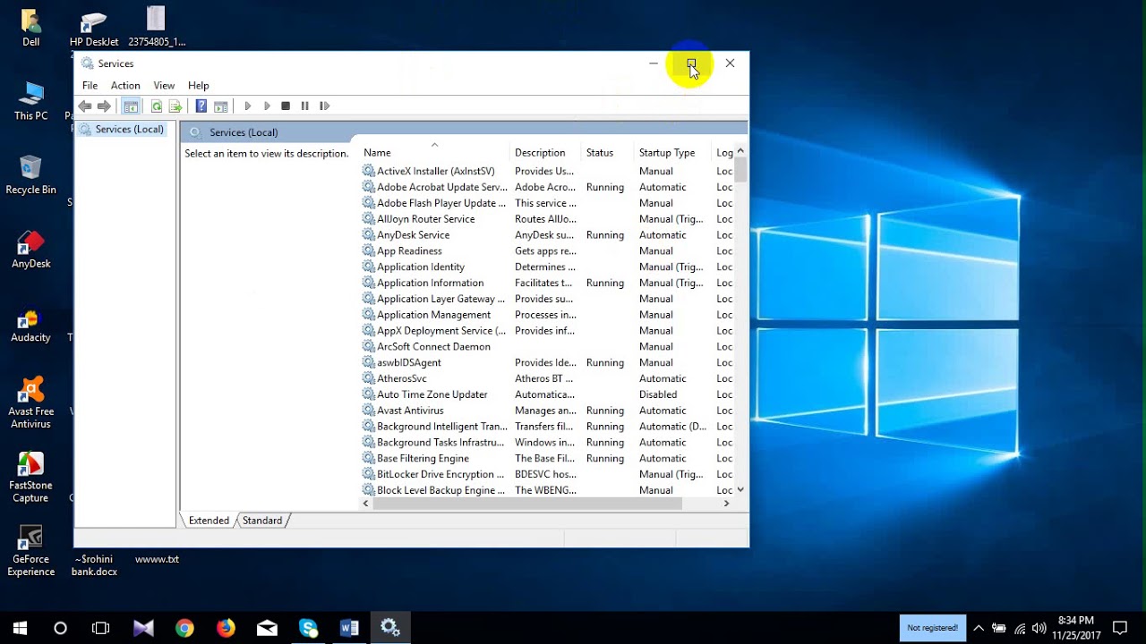Open the File menu
The height and width of the screenshot is (644, 1146).
[x=90, y=86]
